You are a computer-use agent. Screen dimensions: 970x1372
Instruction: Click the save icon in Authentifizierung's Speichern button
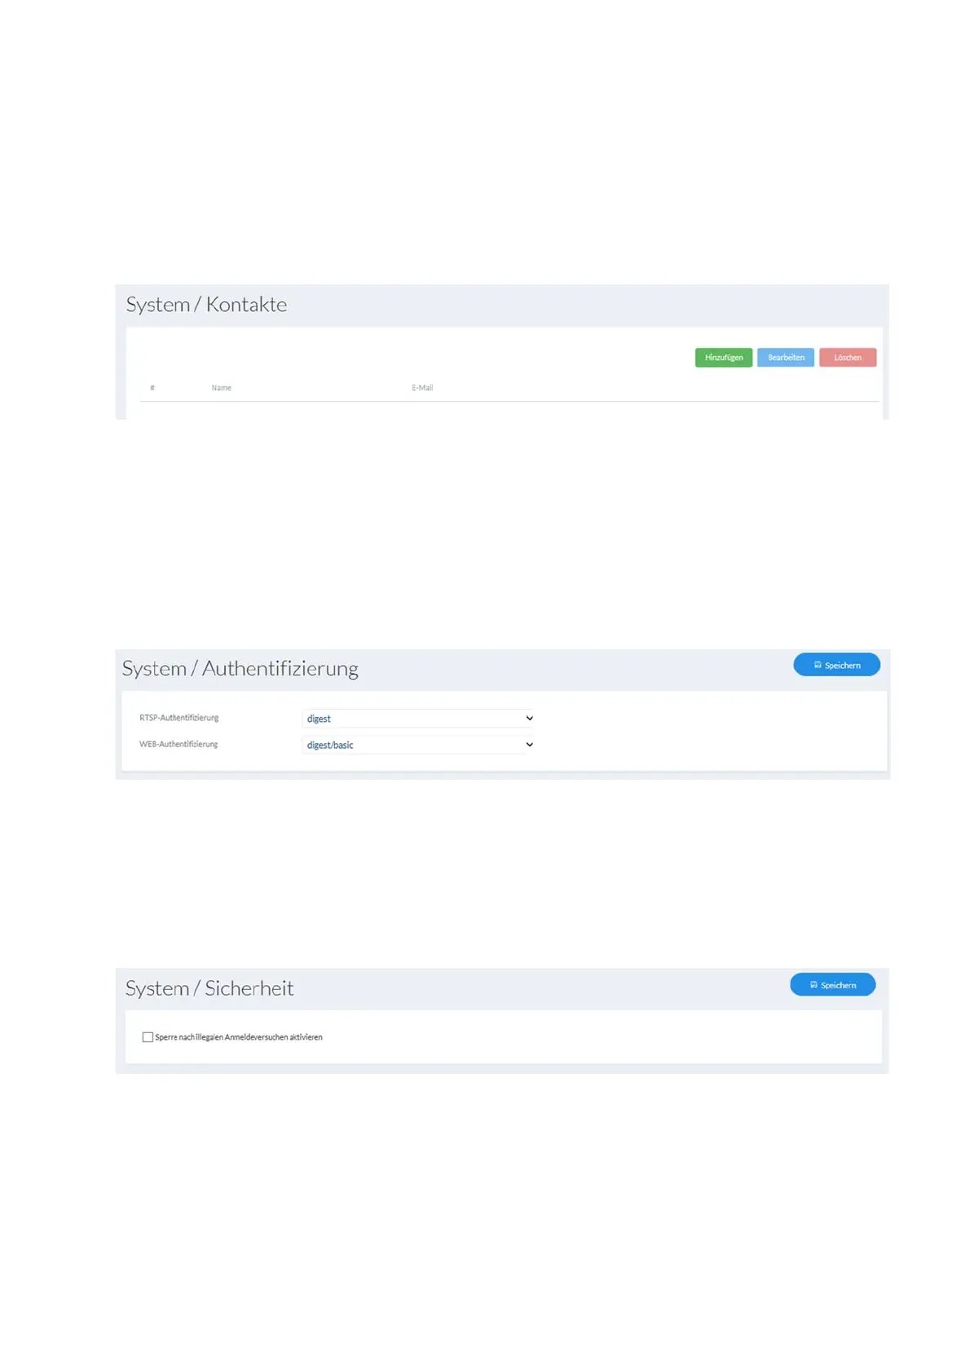818,665
